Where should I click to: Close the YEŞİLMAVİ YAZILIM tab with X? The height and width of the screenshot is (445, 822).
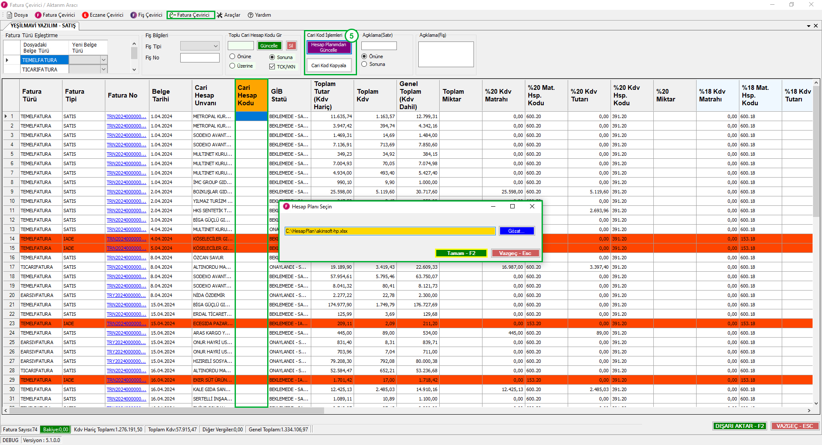pyautogui.click(x=816, y=26)
